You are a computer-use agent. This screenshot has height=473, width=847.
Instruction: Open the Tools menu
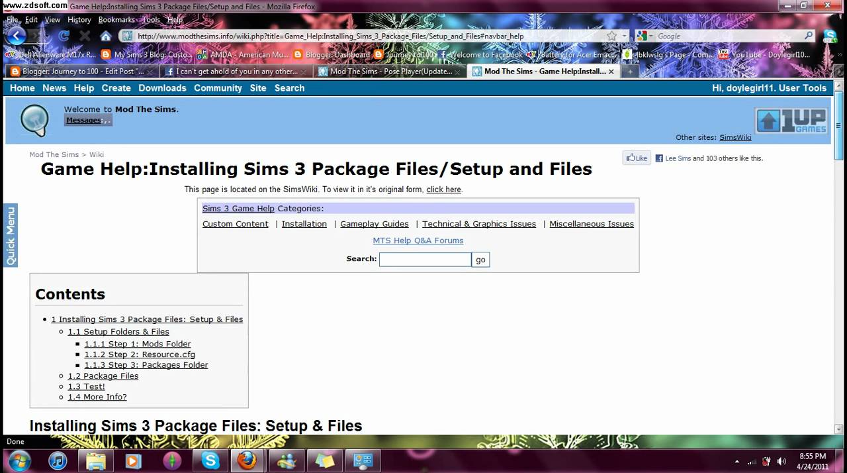[151, 20]
